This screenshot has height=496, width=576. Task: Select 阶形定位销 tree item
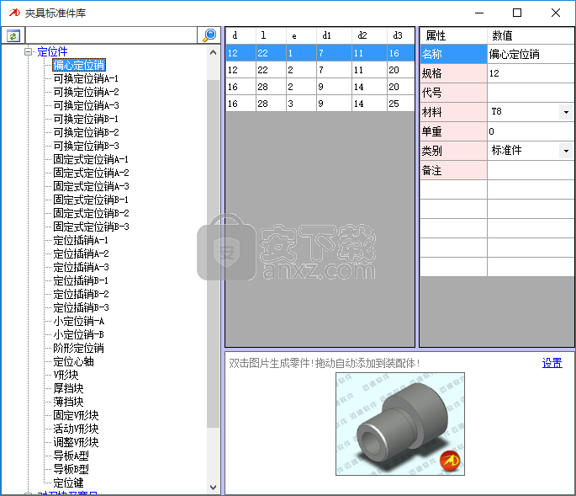(78, 348)
